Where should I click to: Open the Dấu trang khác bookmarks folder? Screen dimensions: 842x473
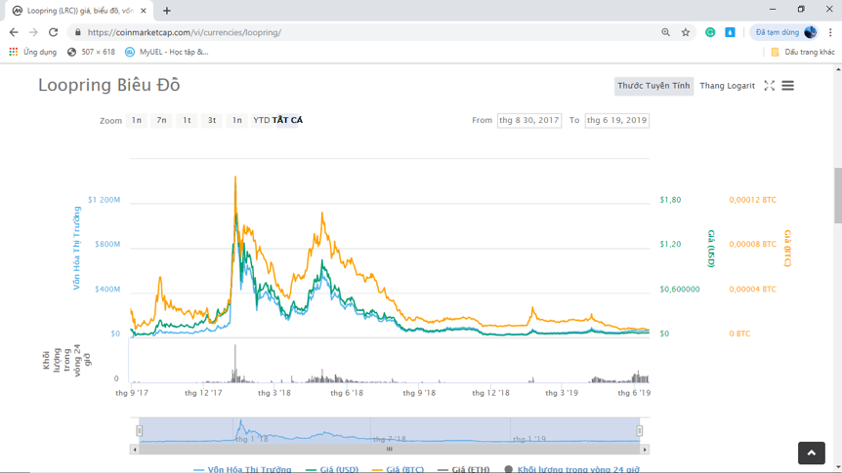point(803,52)
